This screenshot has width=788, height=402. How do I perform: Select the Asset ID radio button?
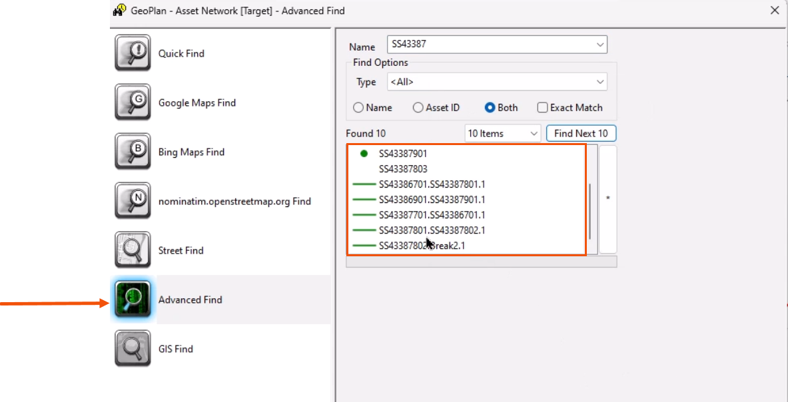(x=418, y=107)
